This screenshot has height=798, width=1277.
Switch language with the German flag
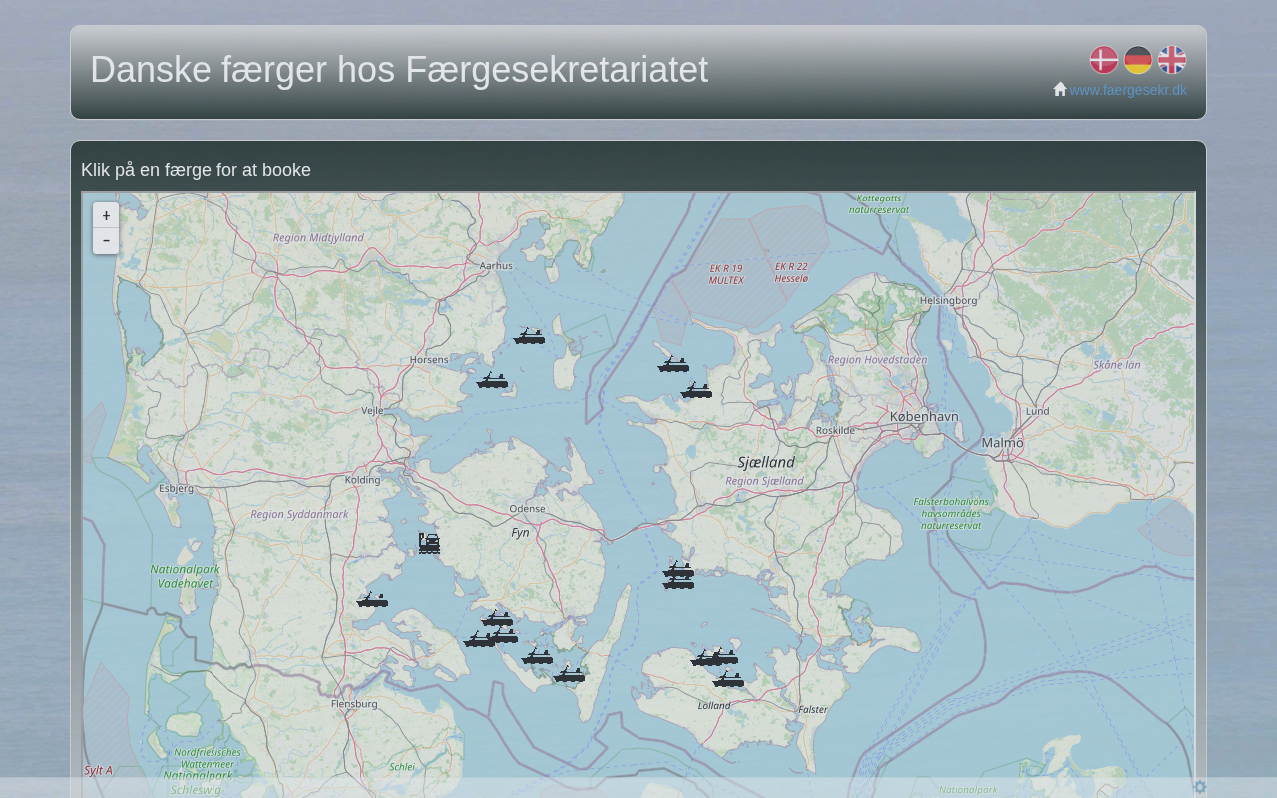1138,60
